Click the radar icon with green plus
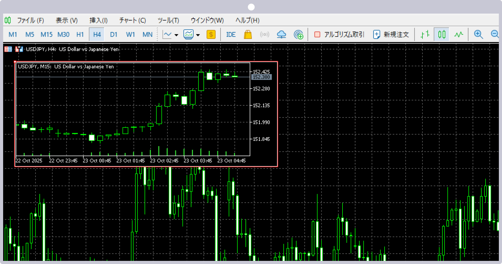Screen dimensions: 502x264 (298, 35)
